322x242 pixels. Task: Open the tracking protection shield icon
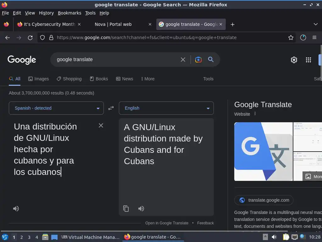(42, 37)
